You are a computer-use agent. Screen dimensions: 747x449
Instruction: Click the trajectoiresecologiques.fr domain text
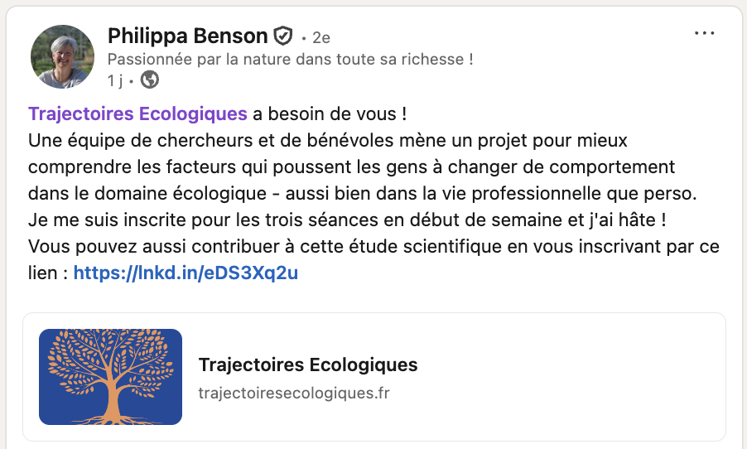294,393
